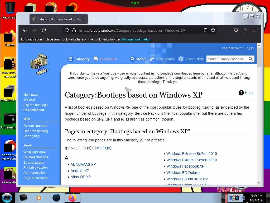270x203 pixels.
Task: Click the Firefox taskbar button
Action: [x=73, y=198]
